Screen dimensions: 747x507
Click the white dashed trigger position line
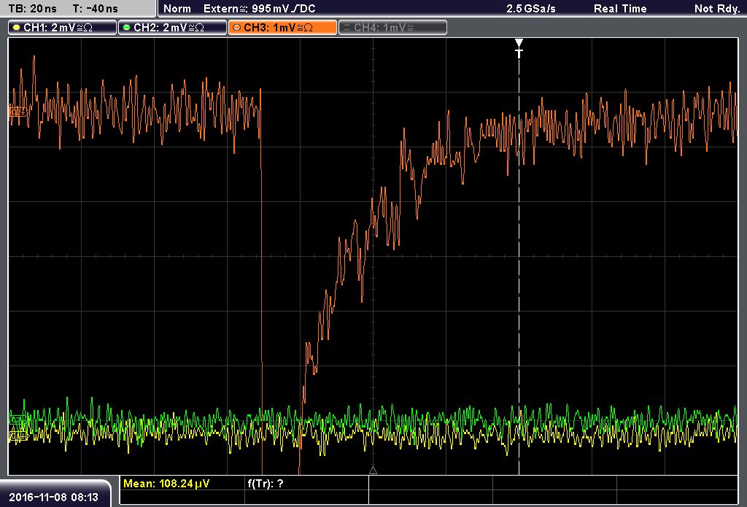[519, 267]
